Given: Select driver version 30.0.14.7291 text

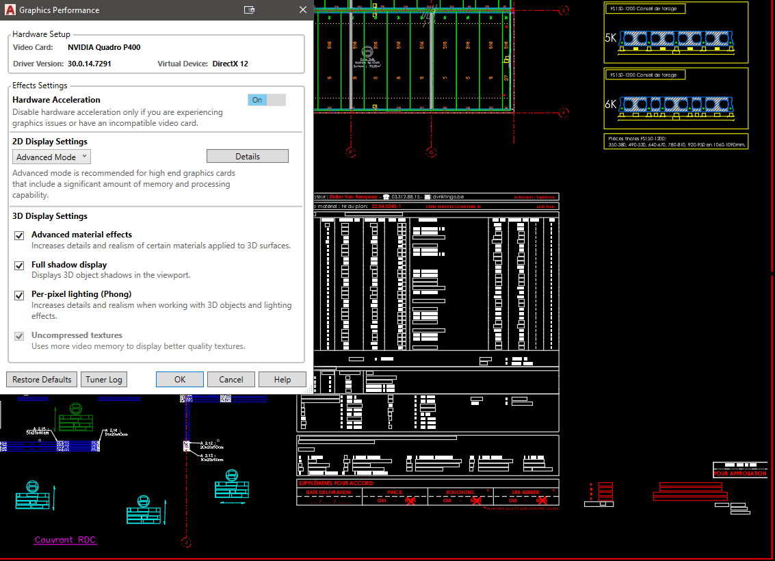Looking at the screenshot, I should [x=90, y=64].
